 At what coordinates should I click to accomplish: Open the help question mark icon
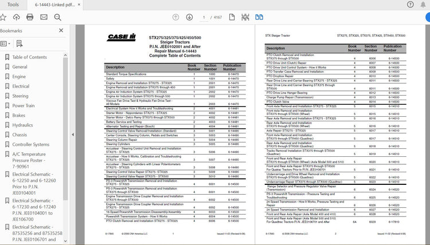tap(411, 5)
